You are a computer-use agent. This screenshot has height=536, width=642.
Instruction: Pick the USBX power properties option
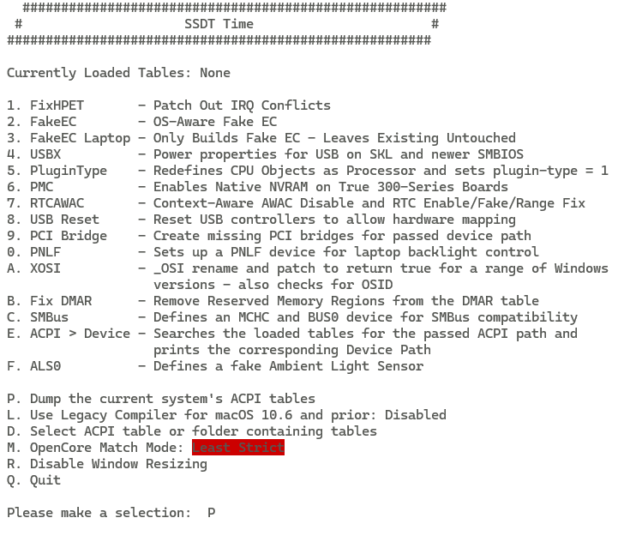265,154
